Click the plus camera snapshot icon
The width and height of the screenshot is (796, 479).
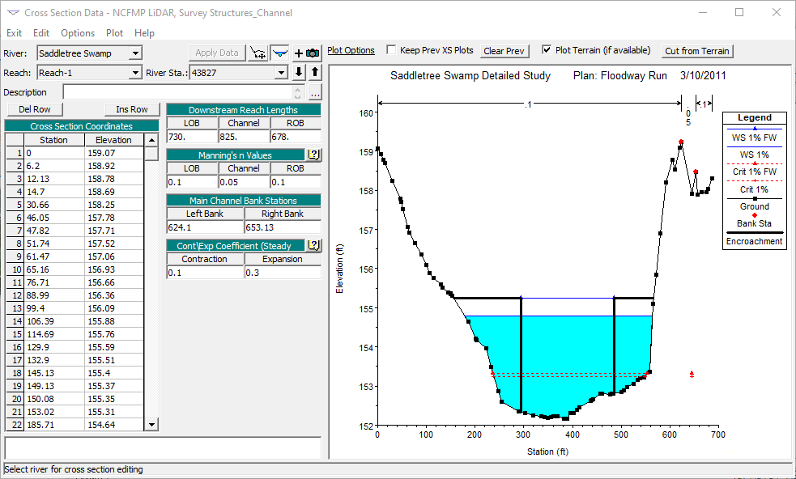[x=307, y=53]
